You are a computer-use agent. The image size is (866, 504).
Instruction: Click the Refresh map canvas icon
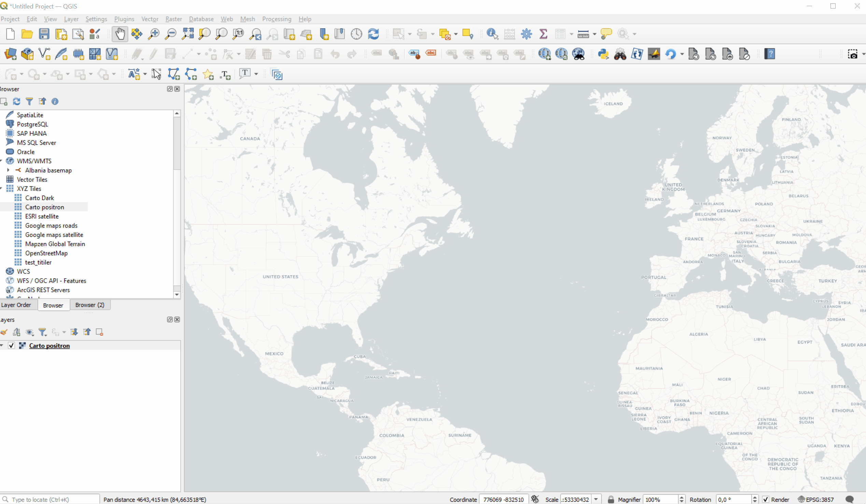[x=373, y=34]
